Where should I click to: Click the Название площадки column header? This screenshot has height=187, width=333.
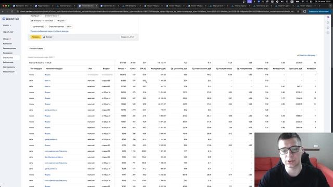[54, 69]
